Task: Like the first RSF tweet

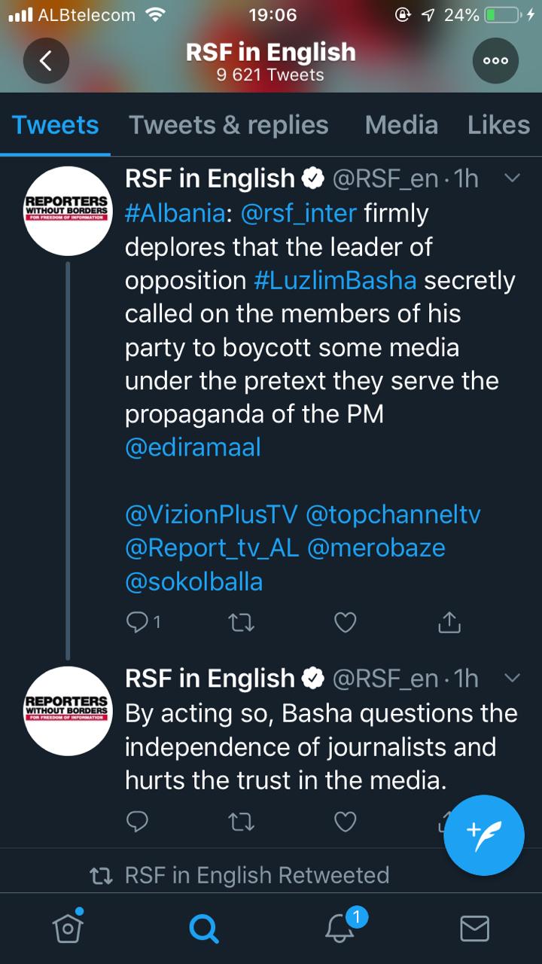Action: coord(345,622)
